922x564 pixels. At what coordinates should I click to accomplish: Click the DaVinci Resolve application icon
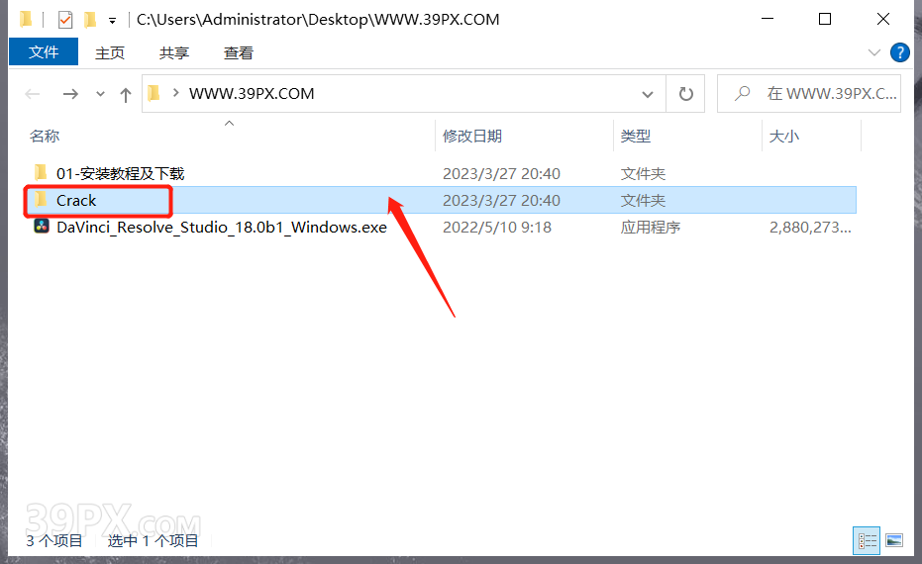pyautogui.click(x=42, y=227)
